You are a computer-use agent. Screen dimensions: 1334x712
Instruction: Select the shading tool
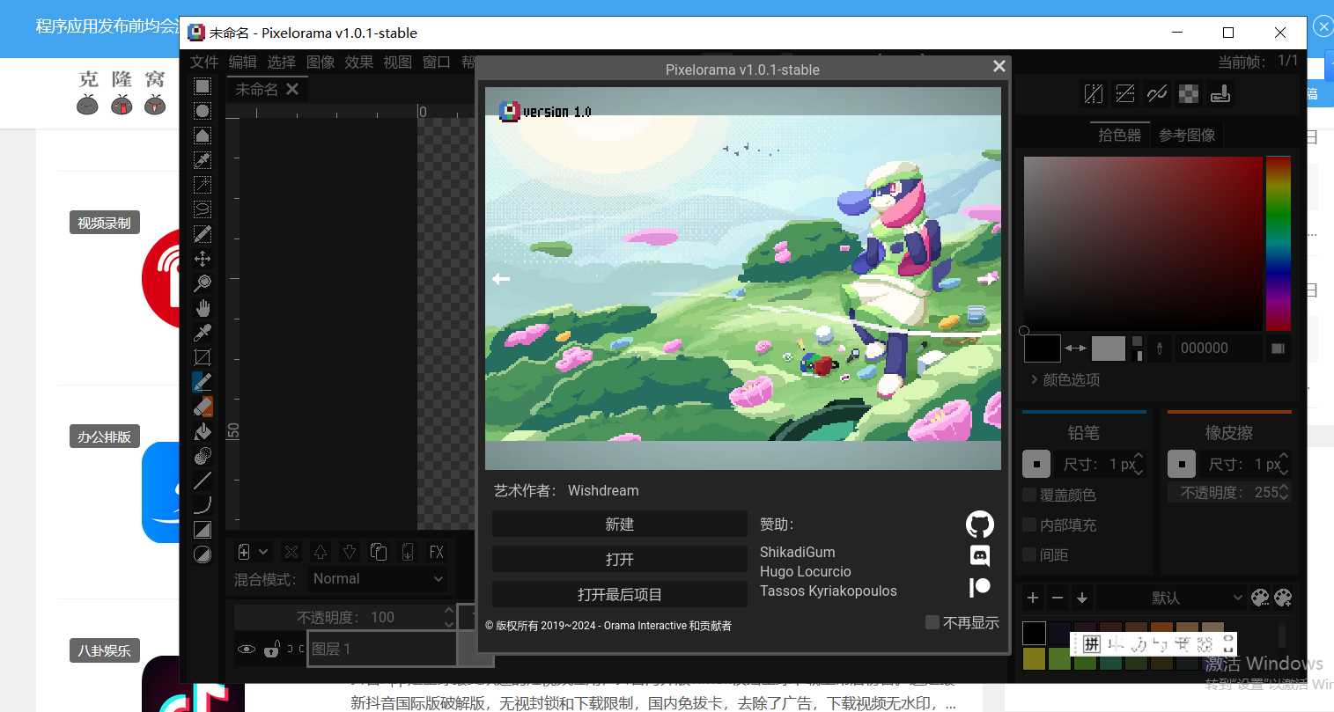tap(203, 456)
